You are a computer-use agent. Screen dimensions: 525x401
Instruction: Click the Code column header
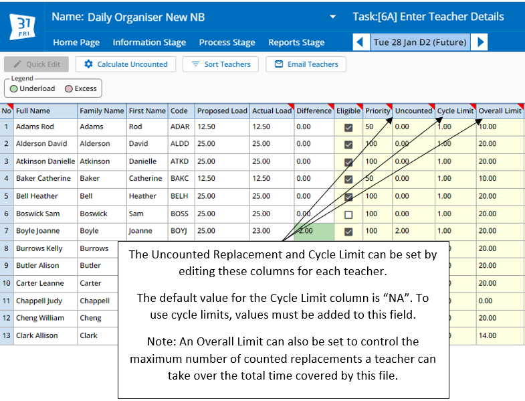coord(181,110)
